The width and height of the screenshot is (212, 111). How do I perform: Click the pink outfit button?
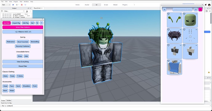coord(200,9)
